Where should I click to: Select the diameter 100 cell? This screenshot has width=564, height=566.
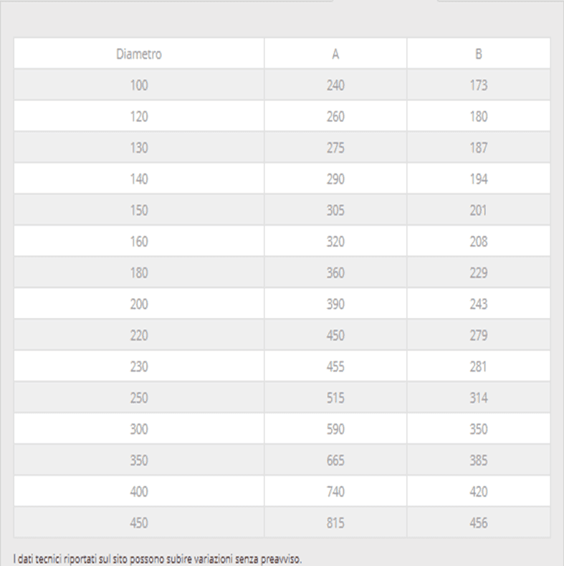coord(139,85)
